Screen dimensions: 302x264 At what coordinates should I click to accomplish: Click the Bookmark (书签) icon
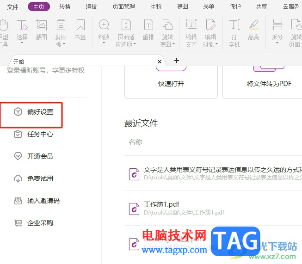[80, 25]
